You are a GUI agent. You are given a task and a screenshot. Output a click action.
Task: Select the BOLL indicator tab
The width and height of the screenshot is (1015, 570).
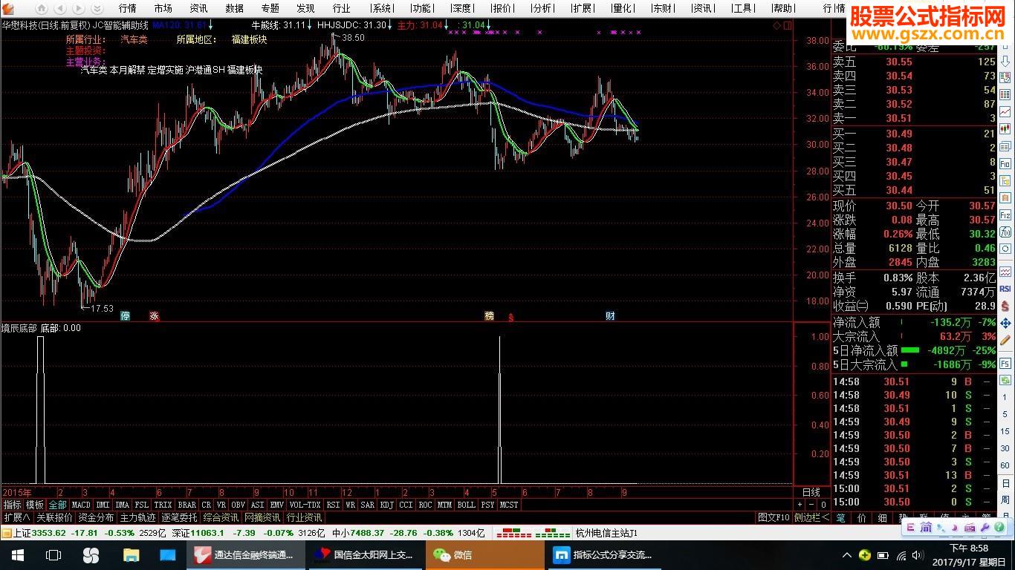pos(466,505)
